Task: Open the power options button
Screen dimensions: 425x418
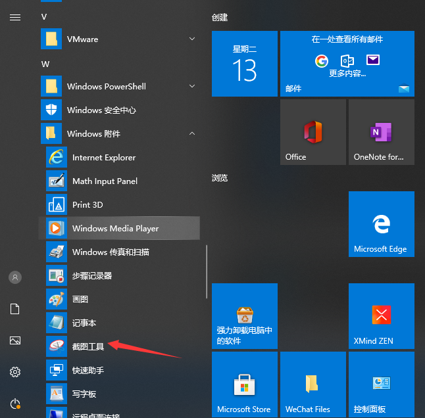Action: point(14,404)
